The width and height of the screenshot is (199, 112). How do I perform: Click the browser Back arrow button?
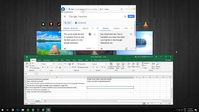click(63, 9)
